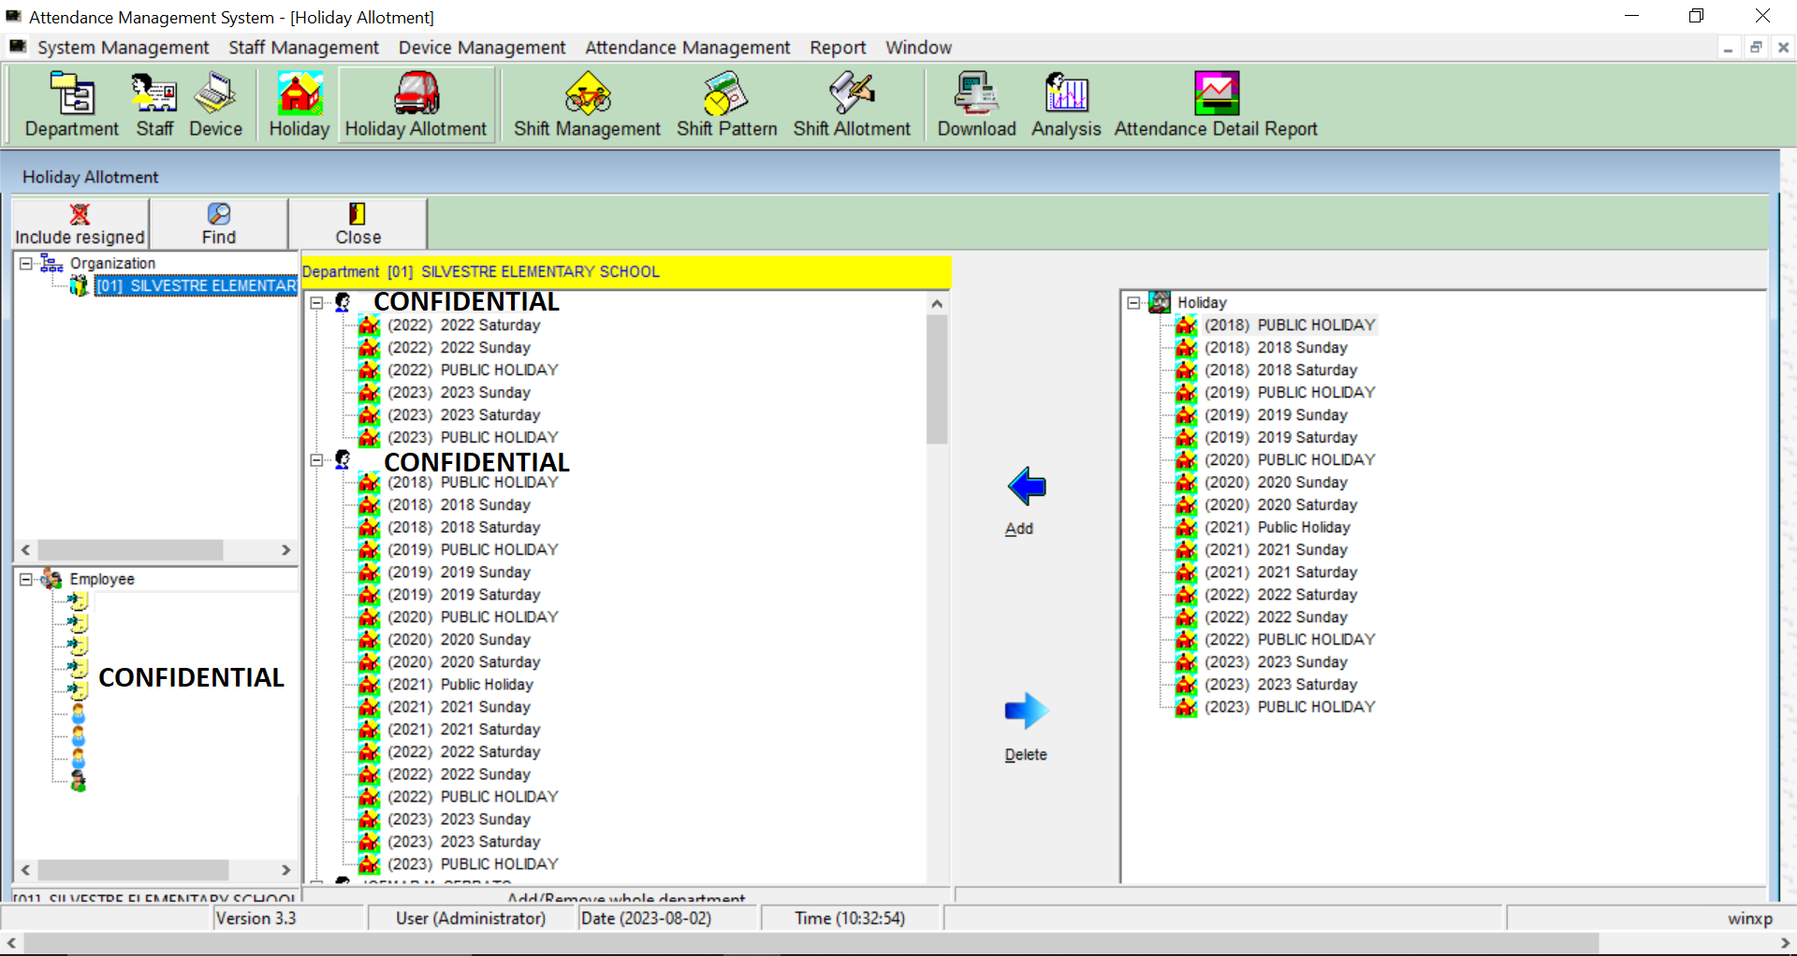Open Shift Allotment from the toolbar
Screen dimensions: 1797x956
tap(852, 105)
